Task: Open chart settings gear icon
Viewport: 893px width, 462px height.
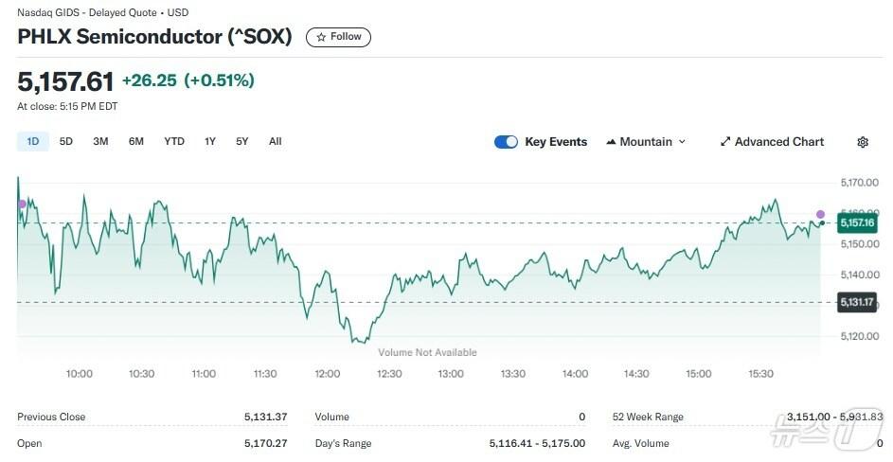Action: [862, 142]
